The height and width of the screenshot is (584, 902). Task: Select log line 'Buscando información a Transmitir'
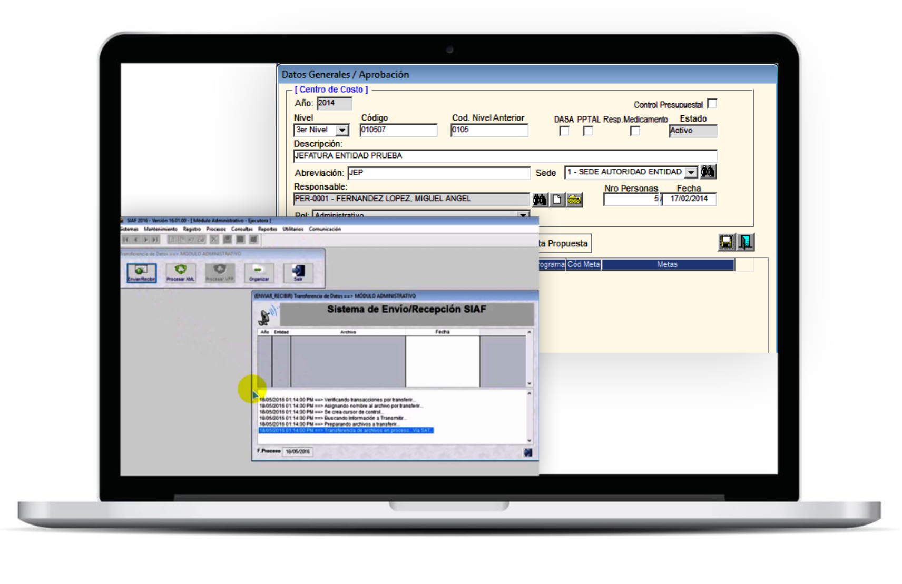(x=333, y=418)
